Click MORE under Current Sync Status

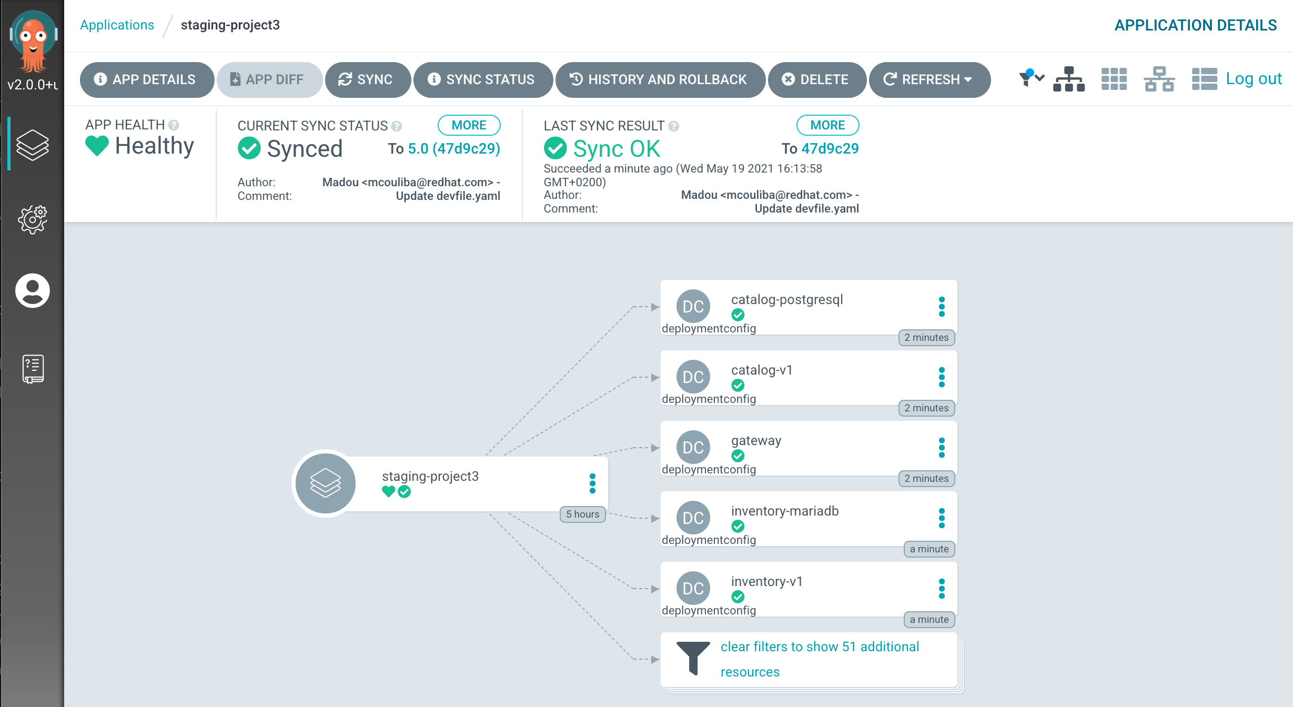click(x=469, y=125)
